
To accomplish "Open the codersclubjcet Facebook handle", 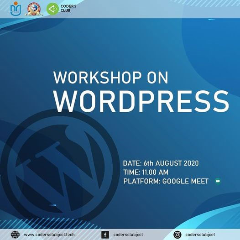I will (x=128, y=235).
